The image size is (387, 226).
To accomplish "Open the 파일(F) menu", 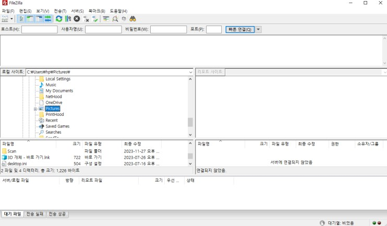I will point(8,11).
